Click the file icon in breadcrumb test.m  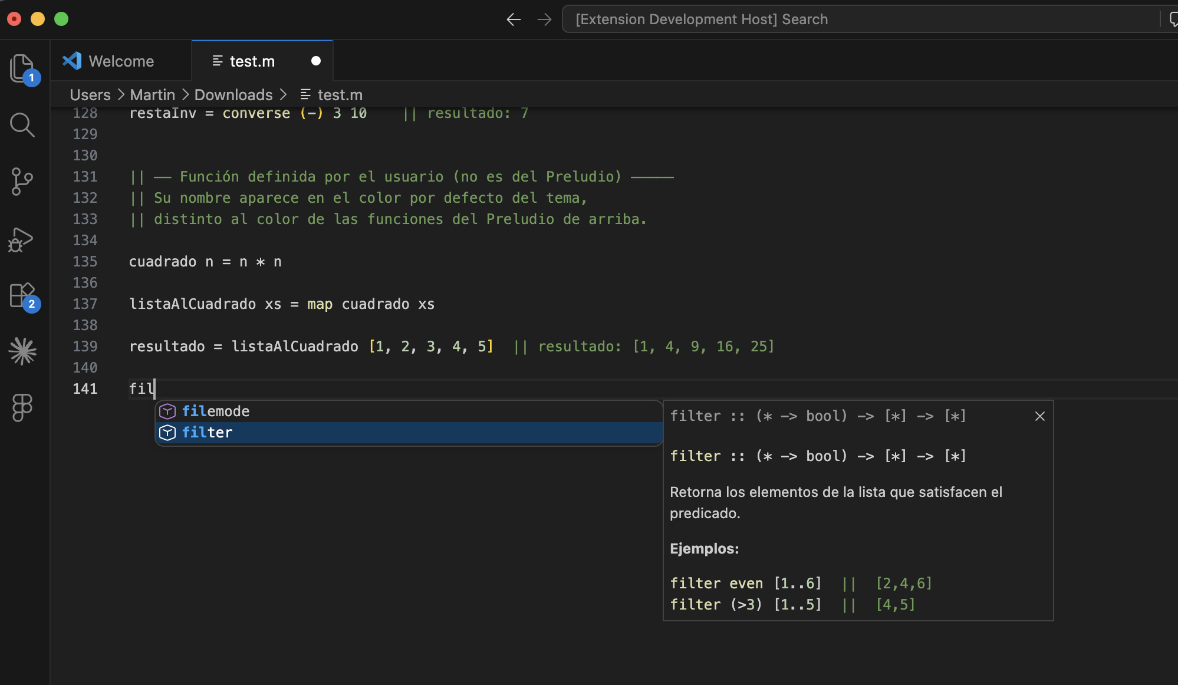(x=305, y=94)
